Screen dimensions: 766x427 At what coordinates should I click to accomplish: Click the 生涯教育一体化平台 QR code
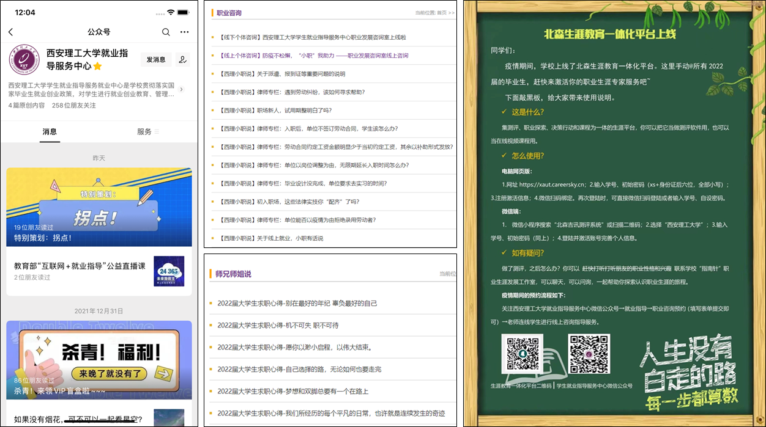tap(522, 354)
